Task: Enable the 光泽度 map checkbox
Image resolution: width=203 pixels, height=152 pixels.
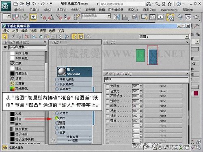Action: click(107, 86)
